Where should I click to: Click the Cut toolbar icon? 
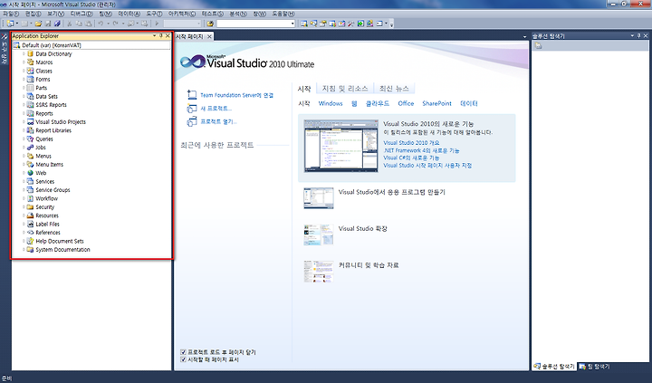(x=70, y=24)
